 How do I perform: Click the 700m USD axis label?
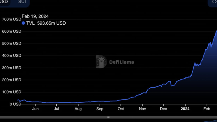[x=12, y=20]
